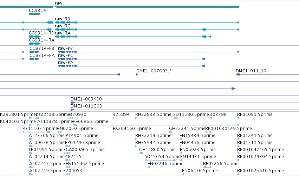Select EST EN07050.5prime
The image size is (299, 176).
pyautogui.click(x=75, y=129)
